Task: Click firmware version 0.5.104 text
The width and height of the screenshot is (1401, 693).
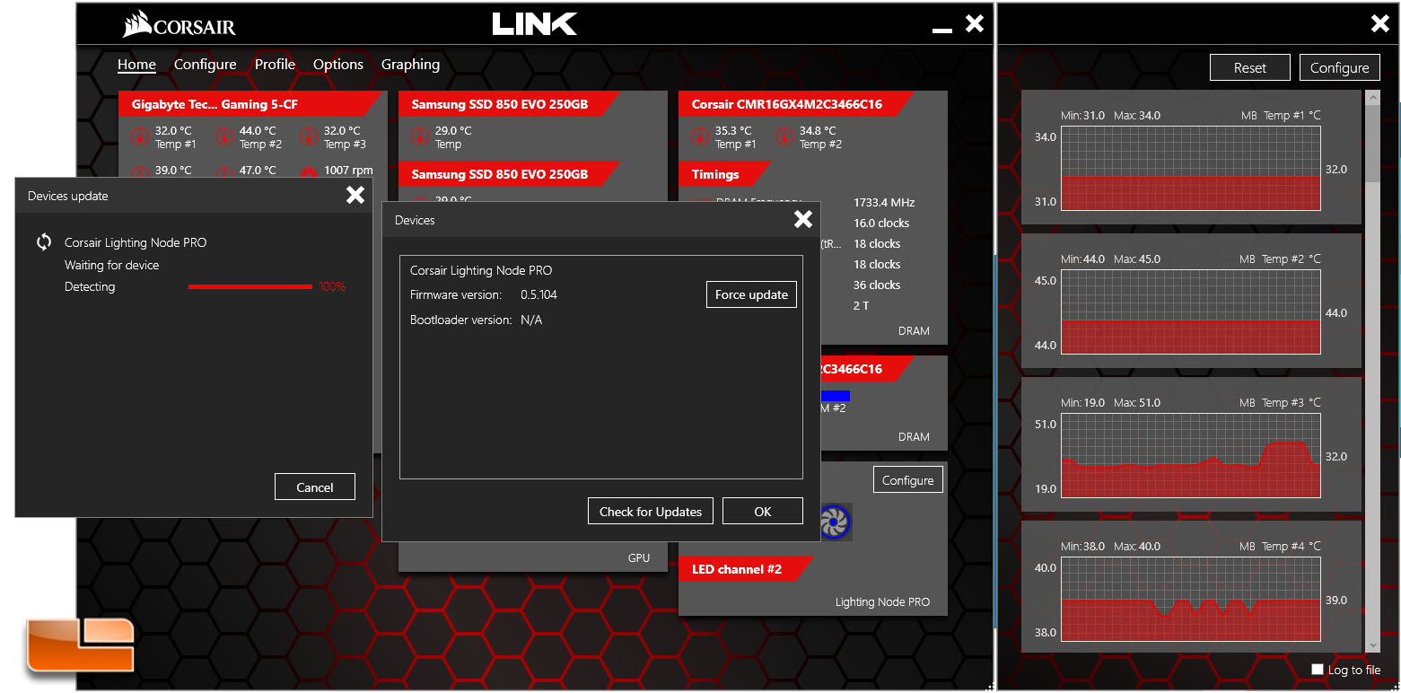Action: [539, 294]
